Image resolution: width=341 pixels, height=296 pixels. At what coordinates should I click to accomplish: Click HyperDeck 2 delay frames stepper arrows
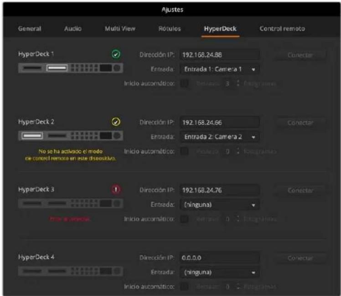click(x=238, y=151)
